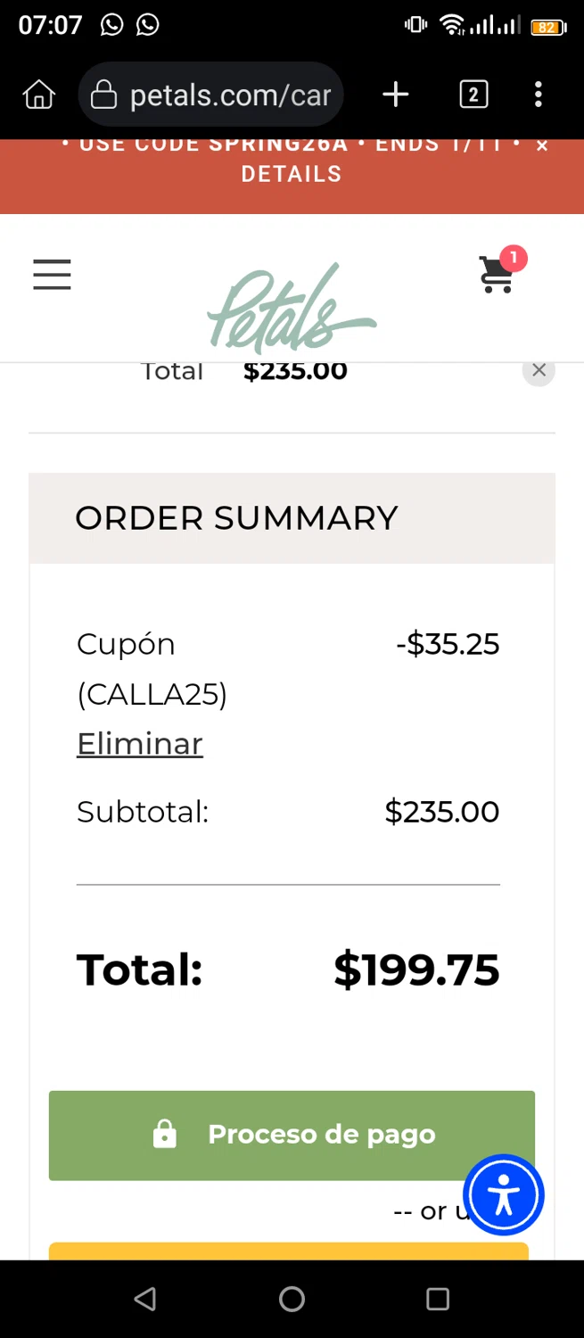This screenshot has height=1338, width=584.
Task: Tap the Petals logo
Action: 291,308
